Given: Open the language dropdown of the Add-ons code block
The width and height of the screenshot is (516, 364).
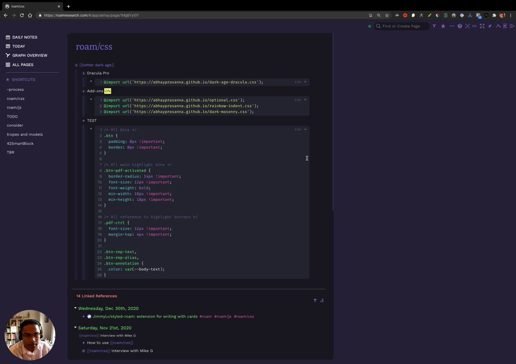Looking at the screenshot, I should click(301, 100).
